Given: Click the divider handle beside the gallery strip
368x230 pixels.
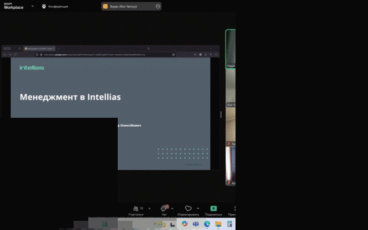Looking at the screenshot, I should click(221, 115).
